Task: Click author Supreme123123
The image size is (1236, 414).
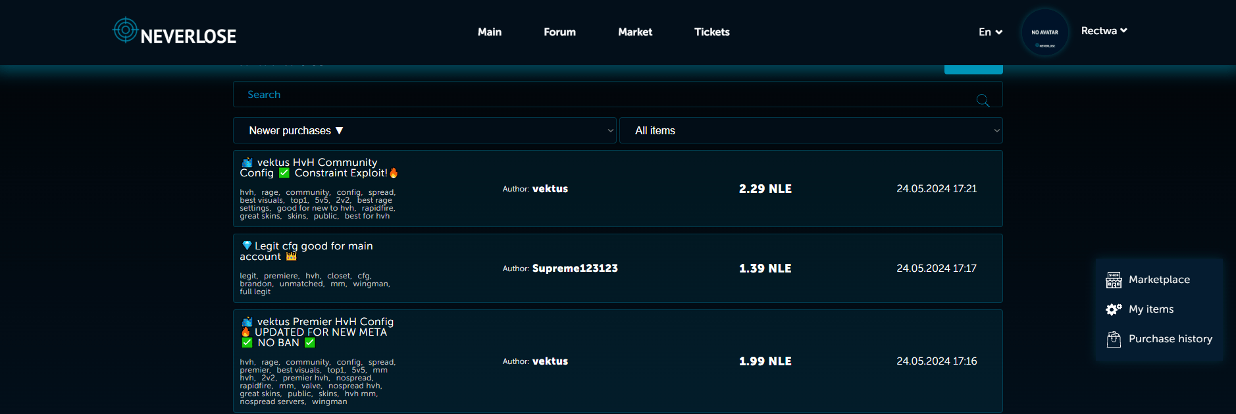Action: point(575,268)
